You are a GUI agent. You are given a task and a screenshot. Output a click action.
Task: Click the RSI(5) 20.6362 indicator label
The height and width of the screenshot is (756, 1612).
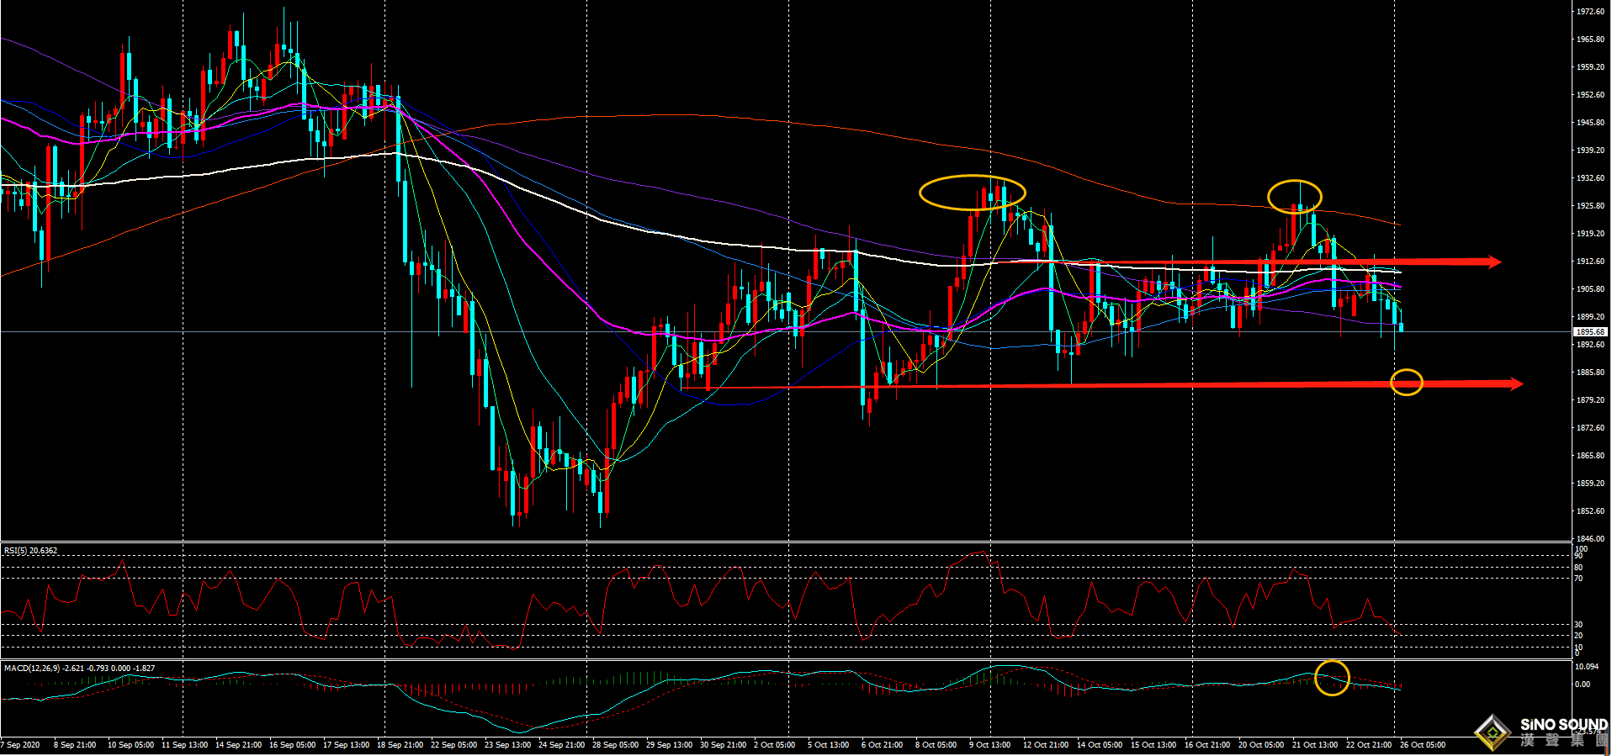pos(31,551)
